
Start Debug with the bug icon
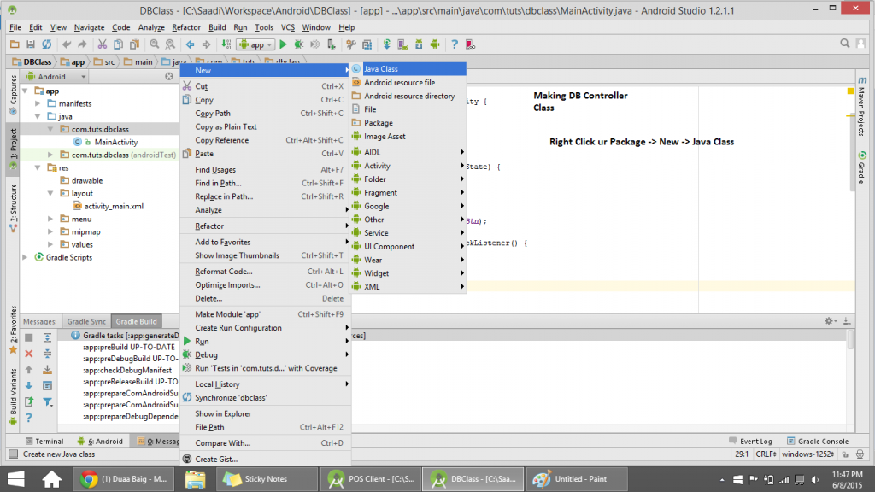pos(298,44)
